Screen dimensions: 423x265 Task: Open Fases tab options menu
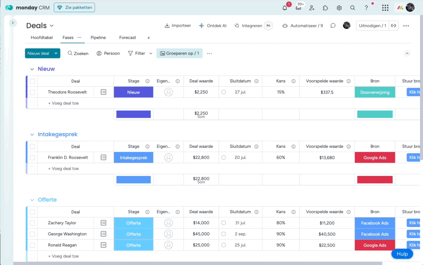[79, 38]
